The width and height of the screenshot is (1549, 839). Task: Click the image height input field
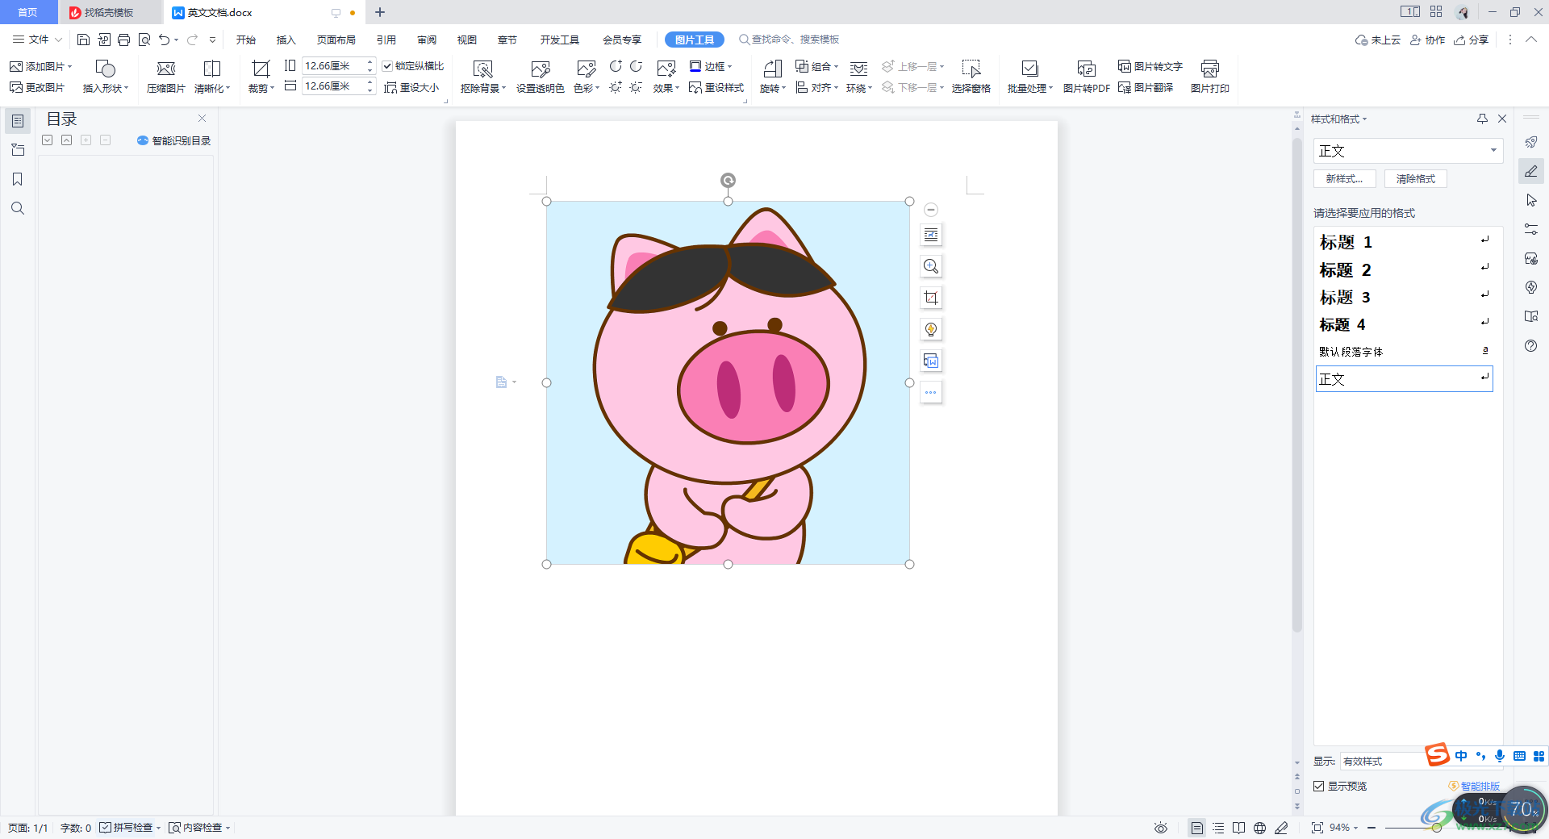332,66
